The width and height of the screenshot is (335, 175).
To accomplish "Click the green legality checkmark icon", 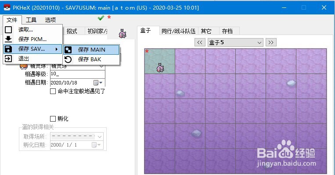I will (101, 18).
